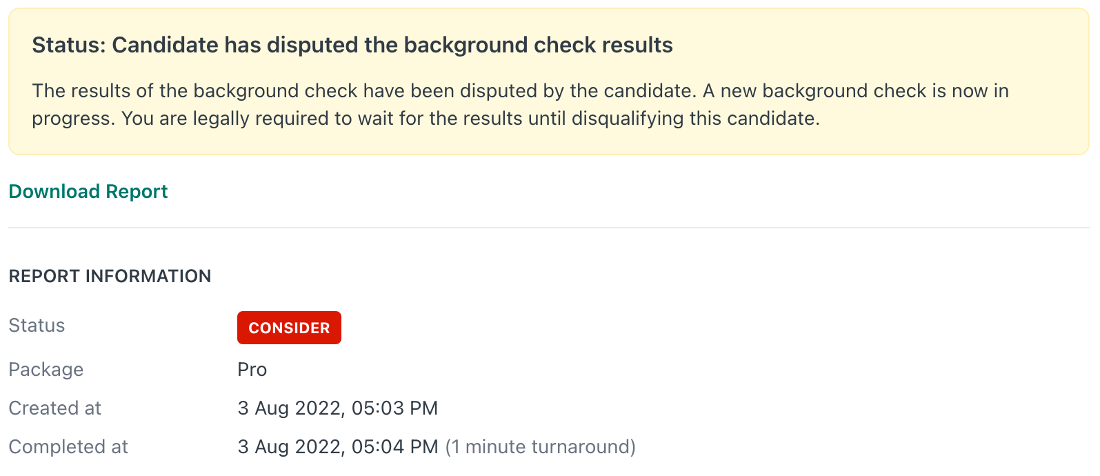Click the 1 minute turnaround note
Screen dimensions: 1100x476
(x=540, y=447)
